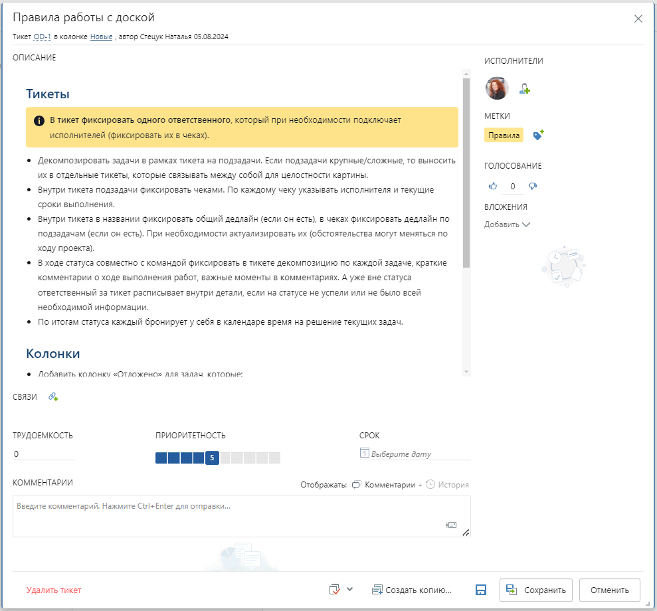Click the add link icon beside СВЯЗИ

tap(52, 396)
